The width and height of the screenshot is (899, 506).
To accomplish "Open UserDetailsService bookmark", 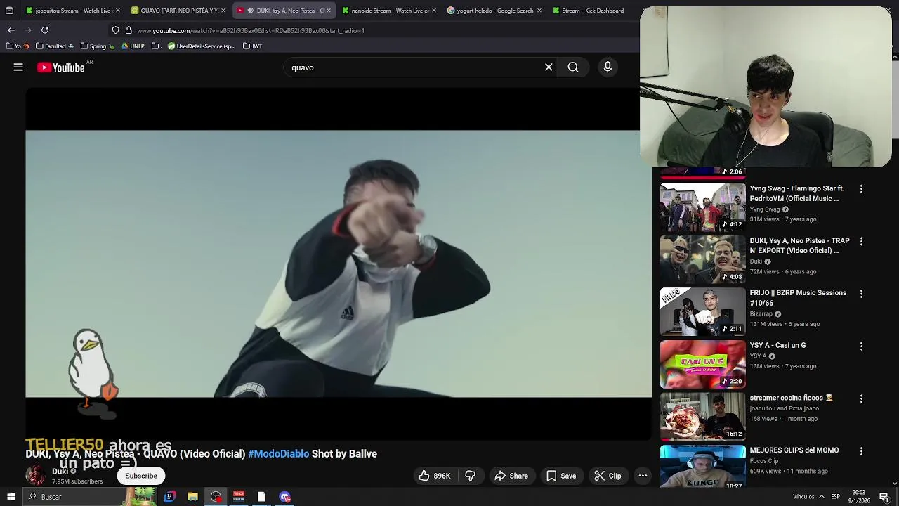I will (x=202, y=46).
